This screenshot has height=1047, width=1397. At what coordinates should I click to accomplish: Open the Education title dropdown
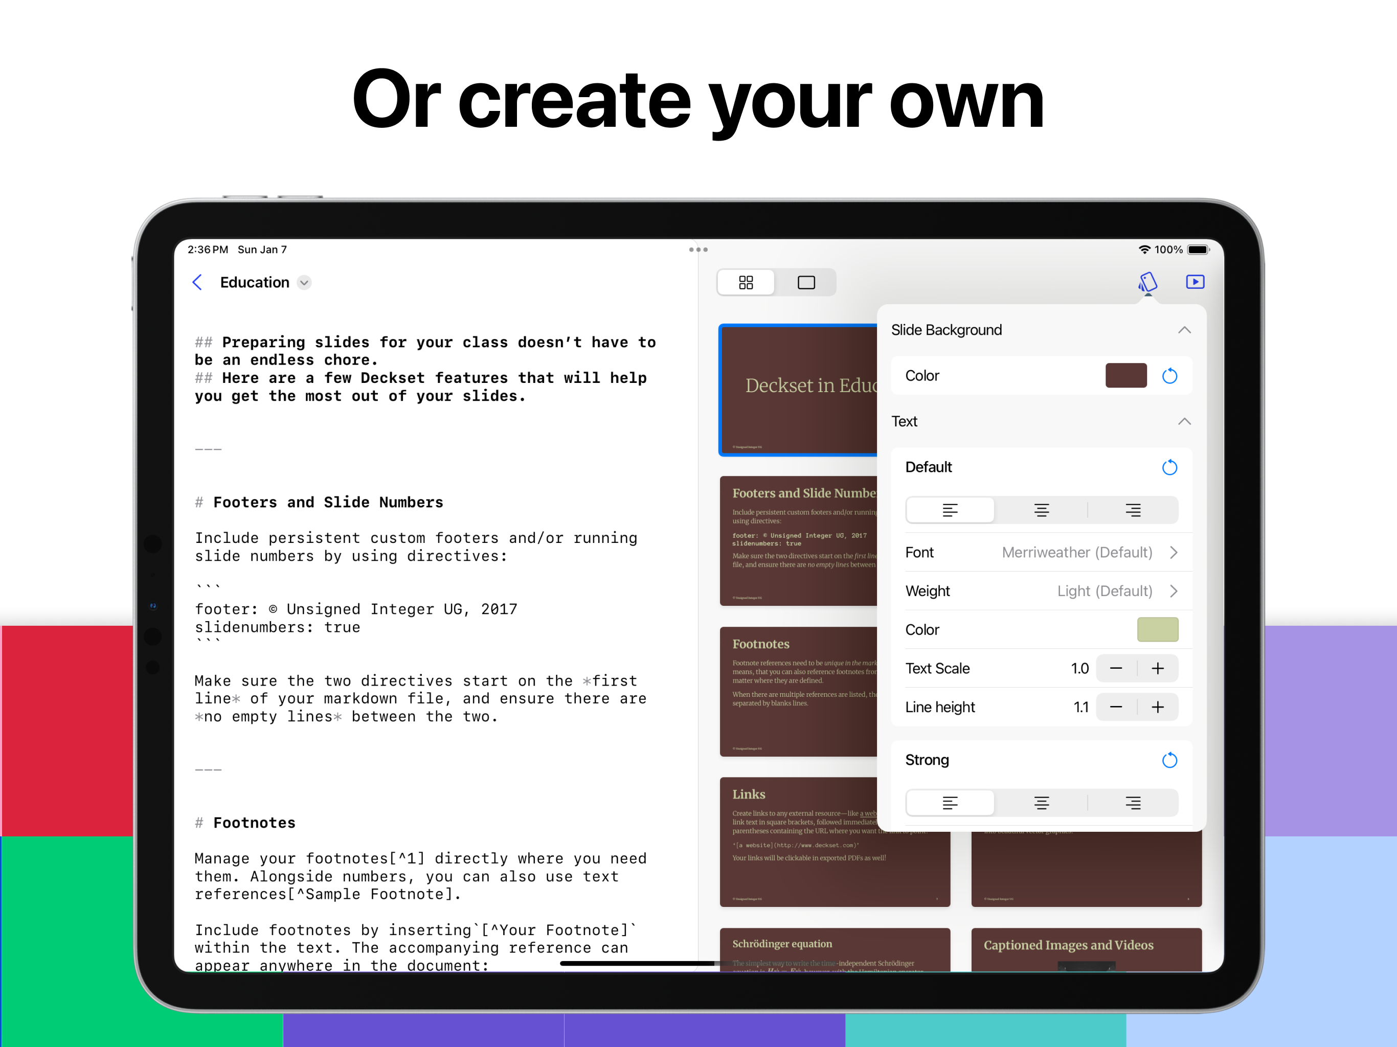pos(304,283)
